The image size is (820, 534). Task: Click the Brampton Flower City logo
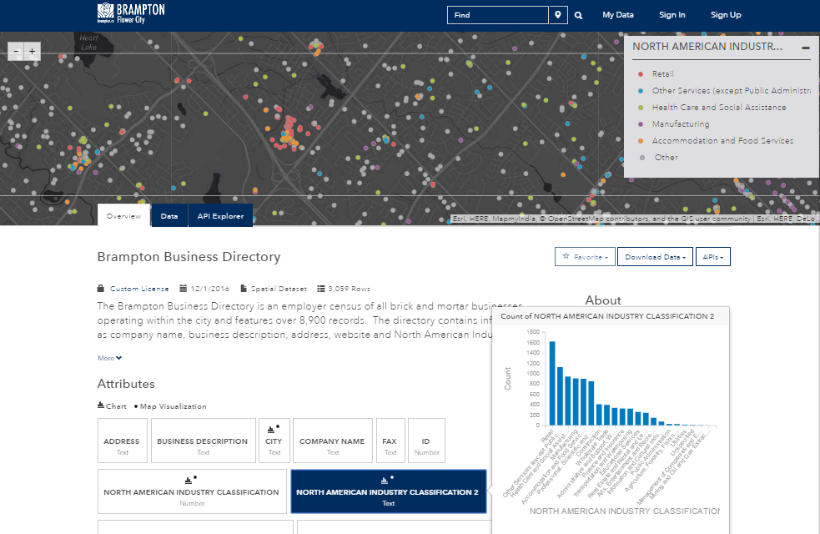pyautogui.click(x=130, y=14)
